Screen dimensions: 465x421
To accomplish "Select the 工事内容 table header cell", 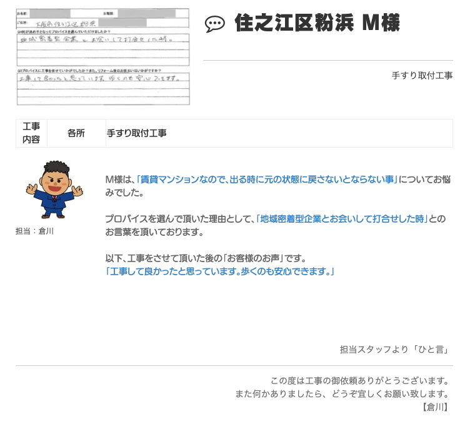I will tap(31, 133).
